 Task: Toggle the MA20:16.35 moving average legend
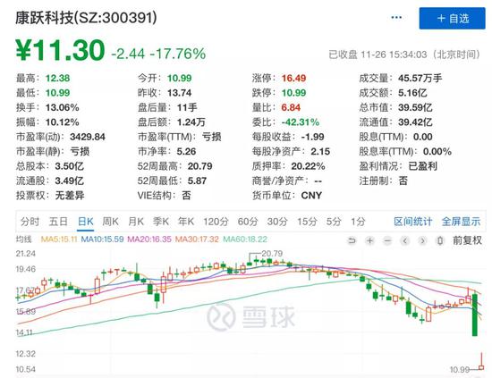click(x=149, y=239)
